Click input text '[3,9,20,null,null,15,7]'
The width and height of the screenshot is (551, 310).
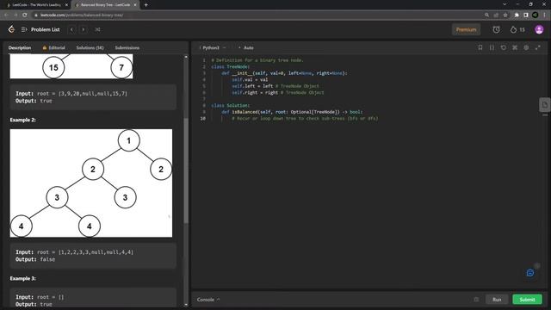click(93, 94)
